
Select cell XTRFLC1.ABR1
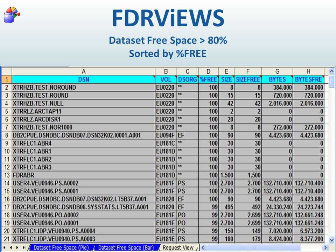click(84, 151)
